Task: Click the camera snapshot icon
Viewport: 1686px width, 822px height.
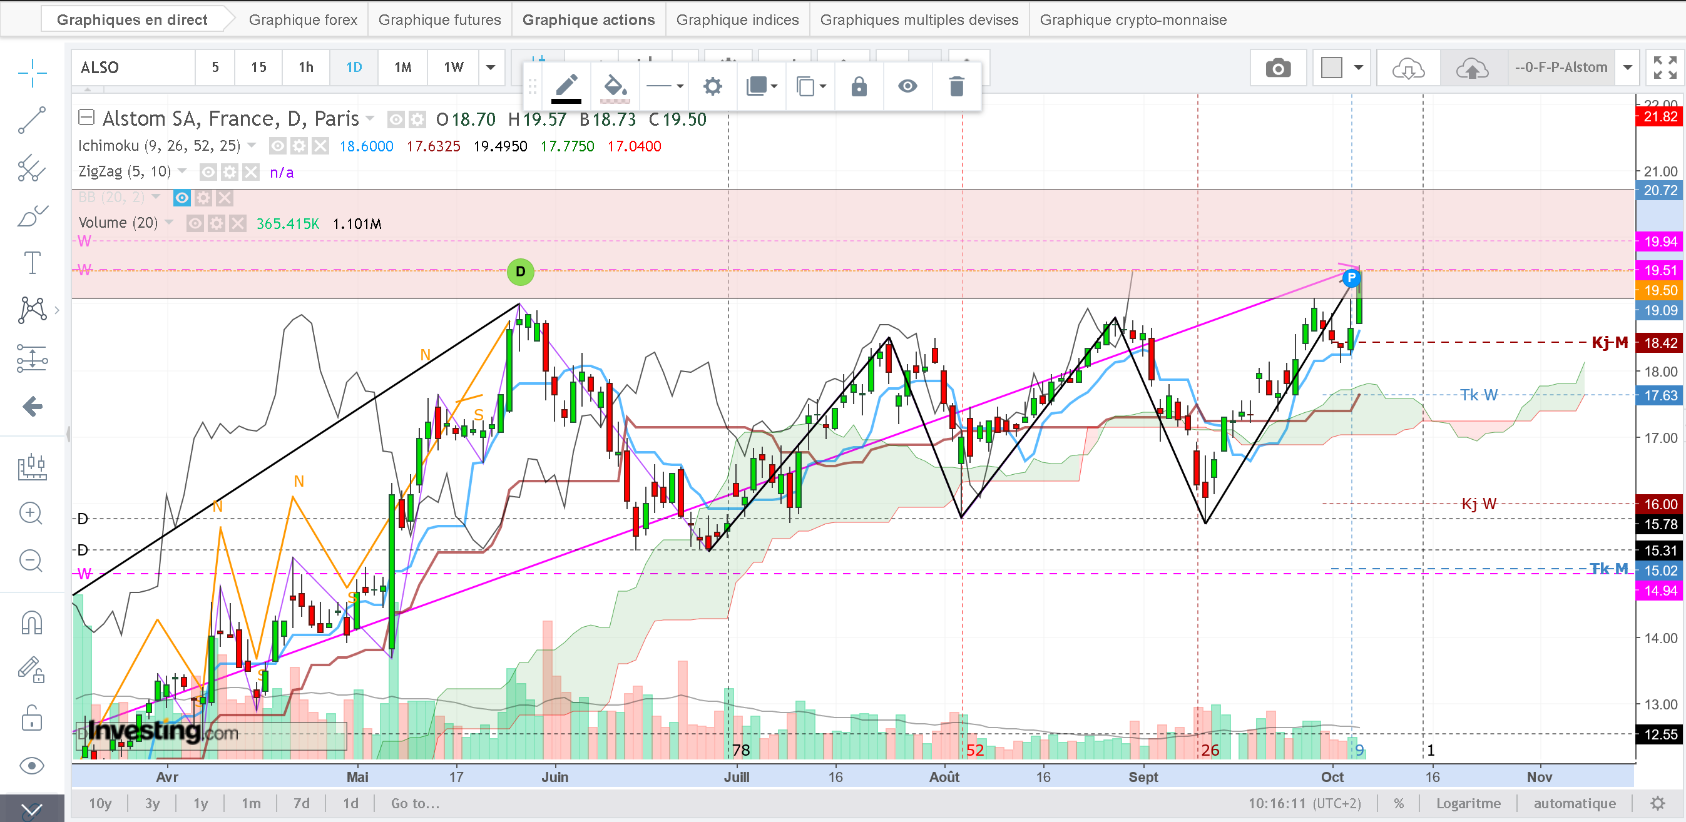Action: coord(1277,68)
